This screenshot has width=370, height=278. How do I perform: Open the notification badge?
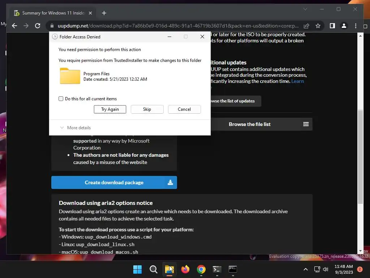[x=360, y=269]
